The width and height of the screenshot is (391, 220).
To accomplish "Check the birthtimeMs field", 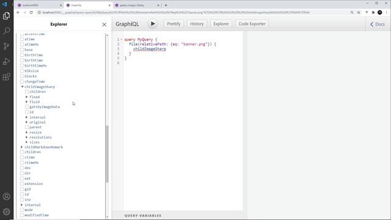I will tap(22, 65).
